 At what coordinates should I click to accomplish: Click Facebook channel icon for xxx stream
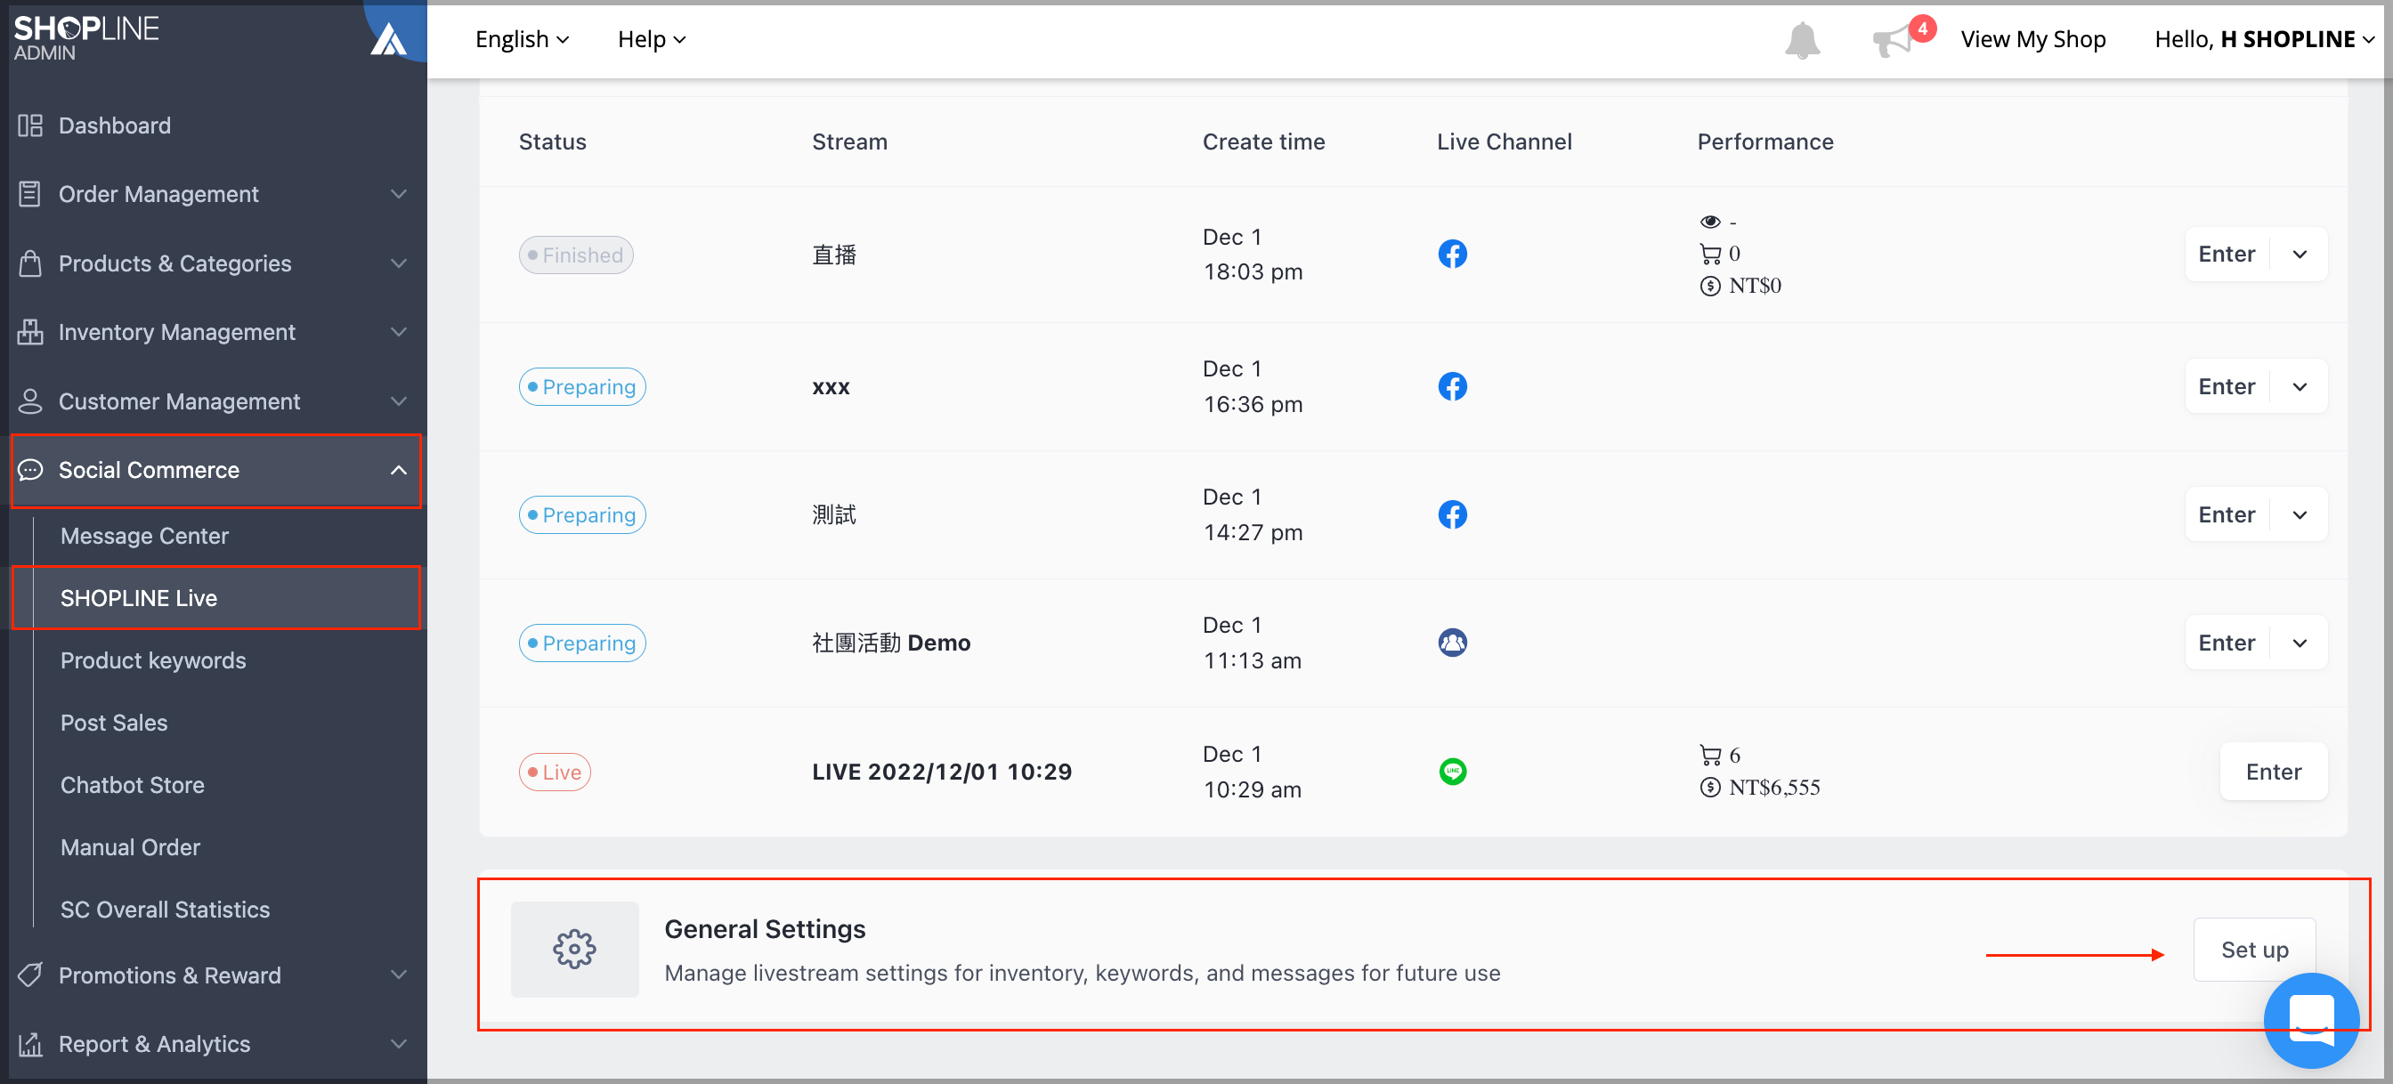pos(1452,386)
